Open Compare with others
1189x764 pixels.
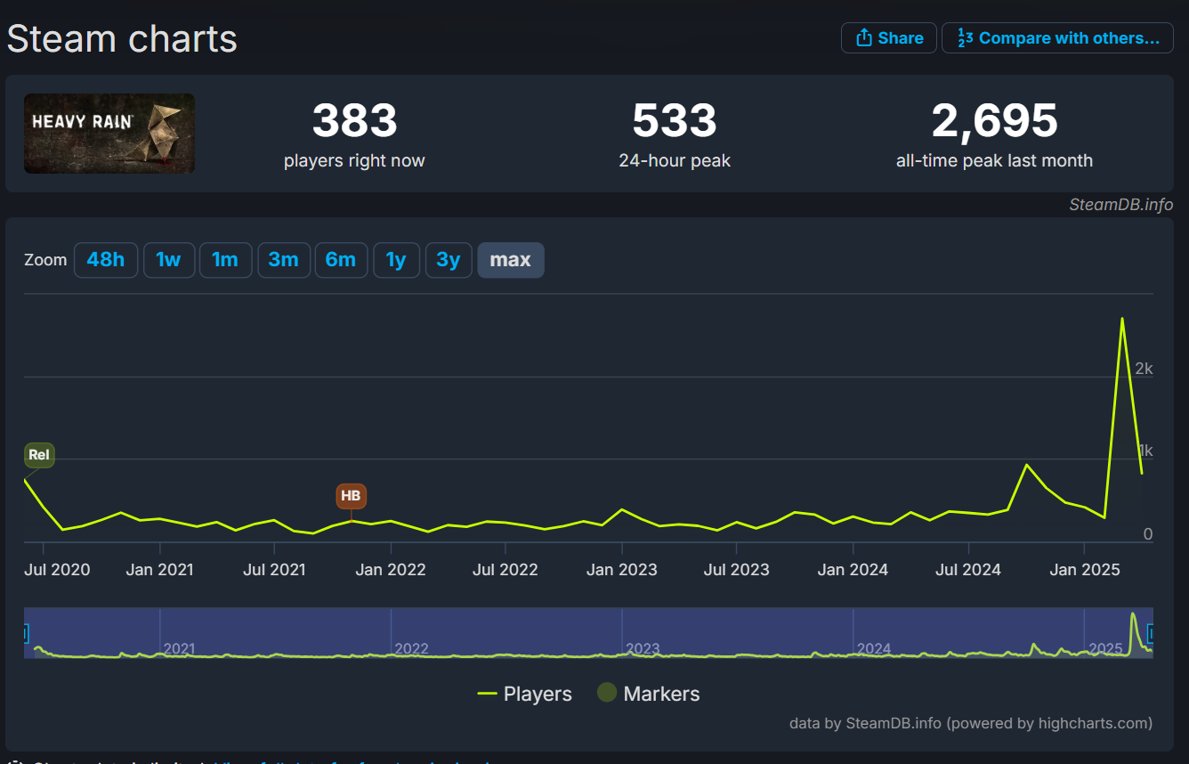[1057, 38]
